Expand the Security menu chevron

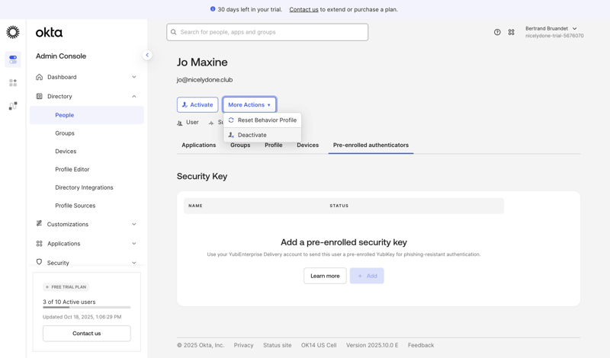pyautogui.click(x=134, y=263)
